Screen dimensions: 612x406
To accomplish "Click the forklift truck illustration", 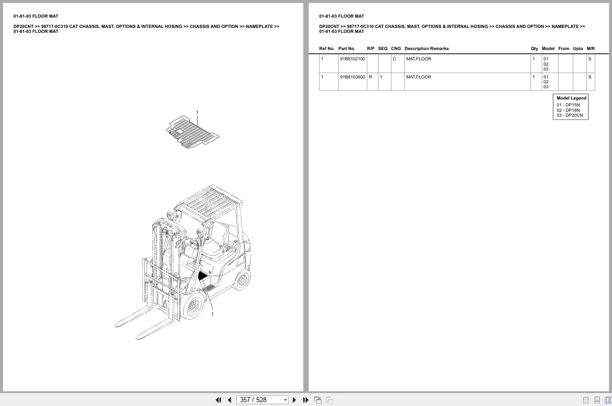I will coord(183,262).
